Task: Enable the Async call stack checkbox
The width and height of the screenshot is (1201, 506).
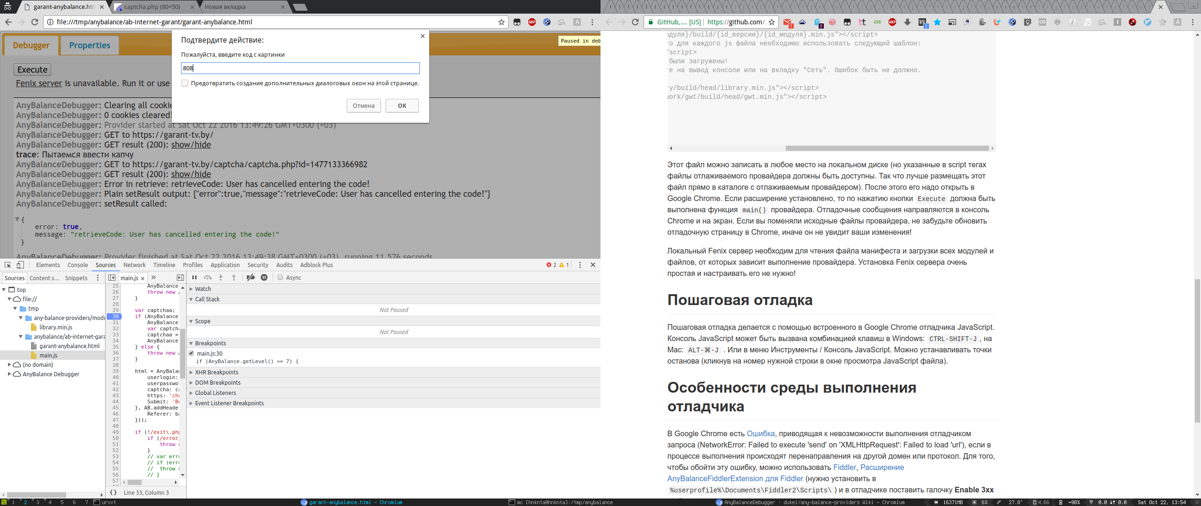Action: (280, 277)
